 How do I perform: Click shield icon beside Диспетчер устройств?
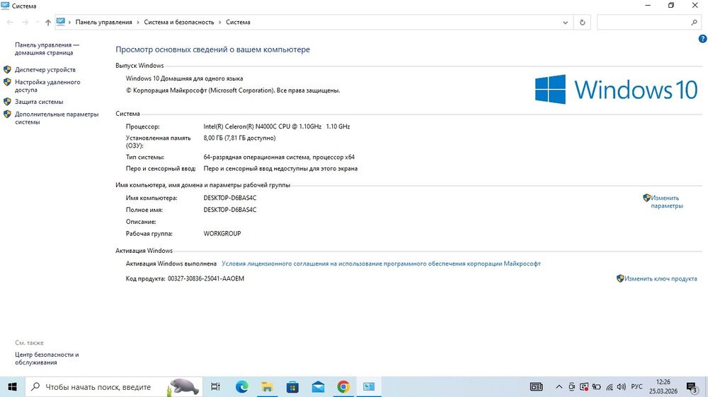coord(7,69)
